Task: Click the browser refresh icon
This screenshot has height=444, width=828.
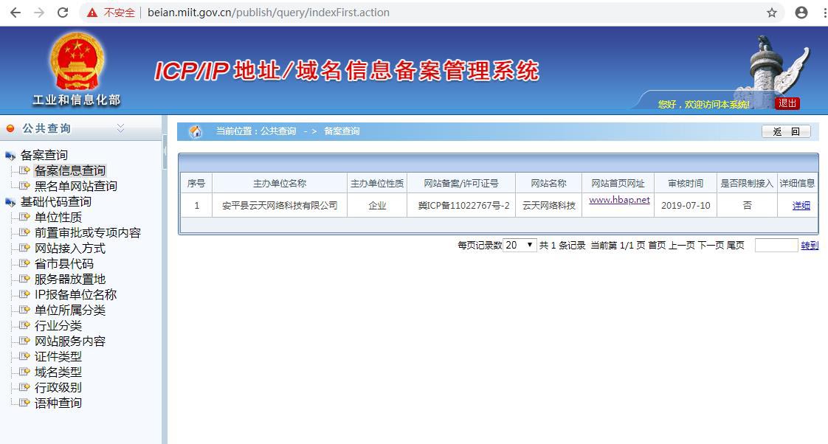Action: point(62,13)
